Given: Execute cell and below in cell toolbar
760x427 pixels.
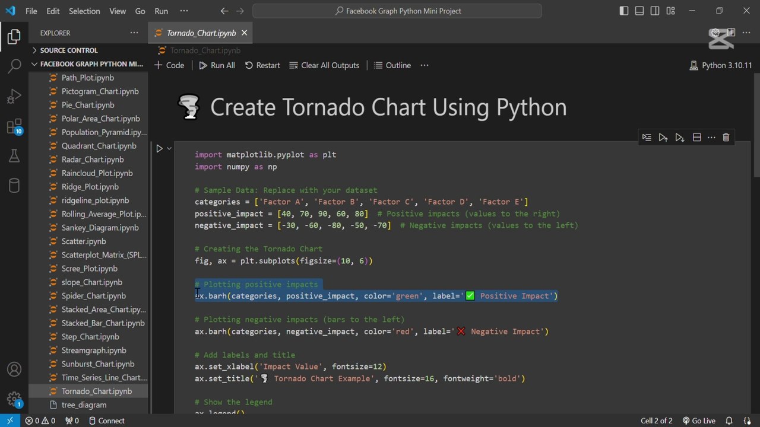Looking at the screenshot, I should pos(680,138).
